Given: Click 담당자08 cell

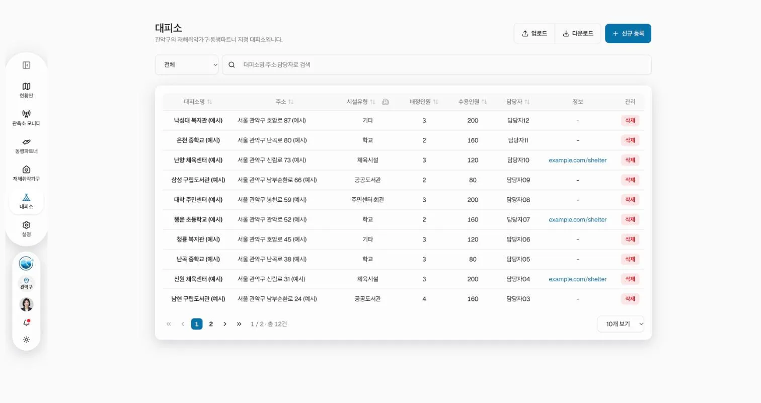Looking at the screenshot, I should click(x=518, y=200).
